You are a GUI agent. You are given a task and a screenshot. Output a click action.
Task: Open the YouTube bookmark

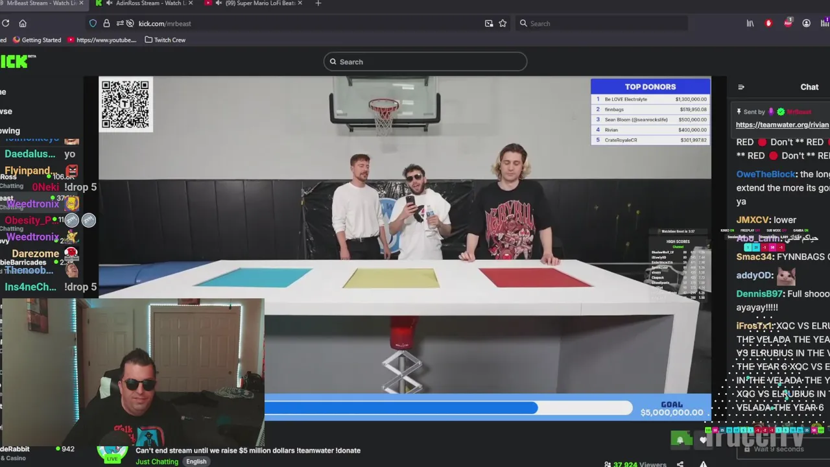click(x=102, y=40)
